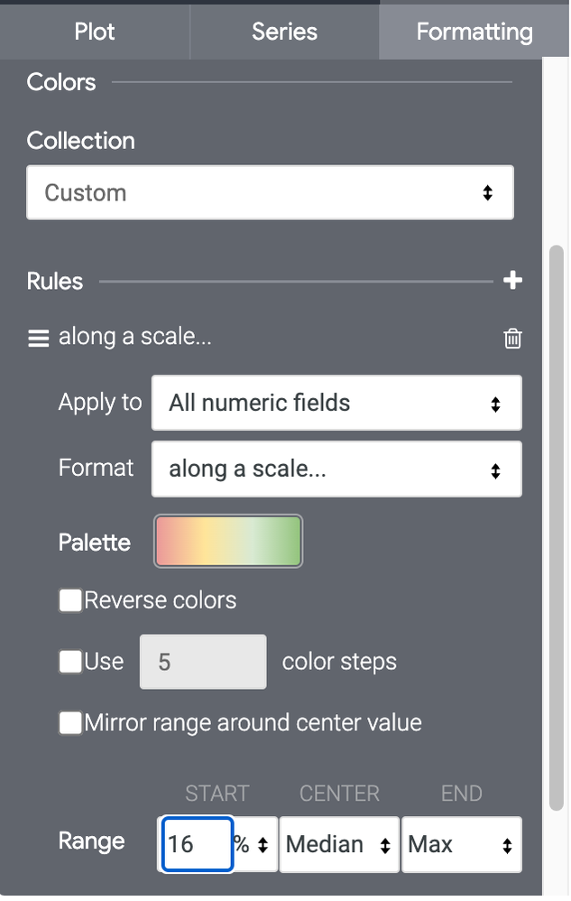Enable the Reverse colors checkbox

pos(70,600)
